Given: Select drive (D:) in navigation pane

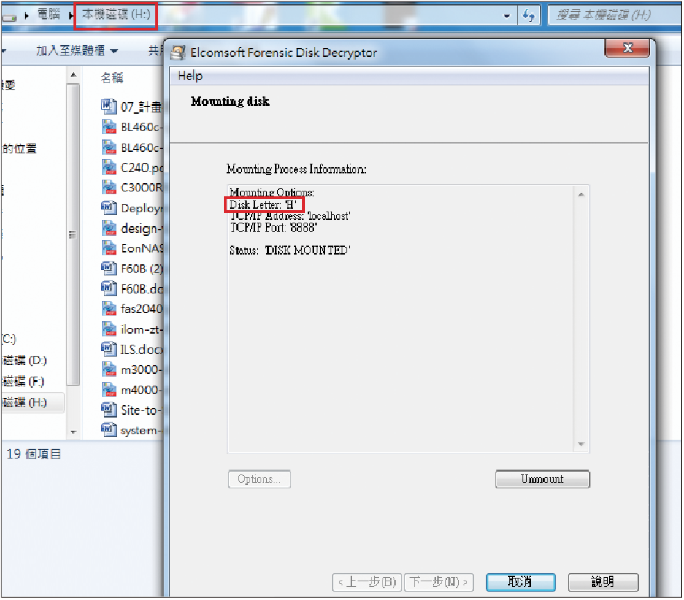Looking at the screenshot, I should pyautogui.click(x=25, y=360).
